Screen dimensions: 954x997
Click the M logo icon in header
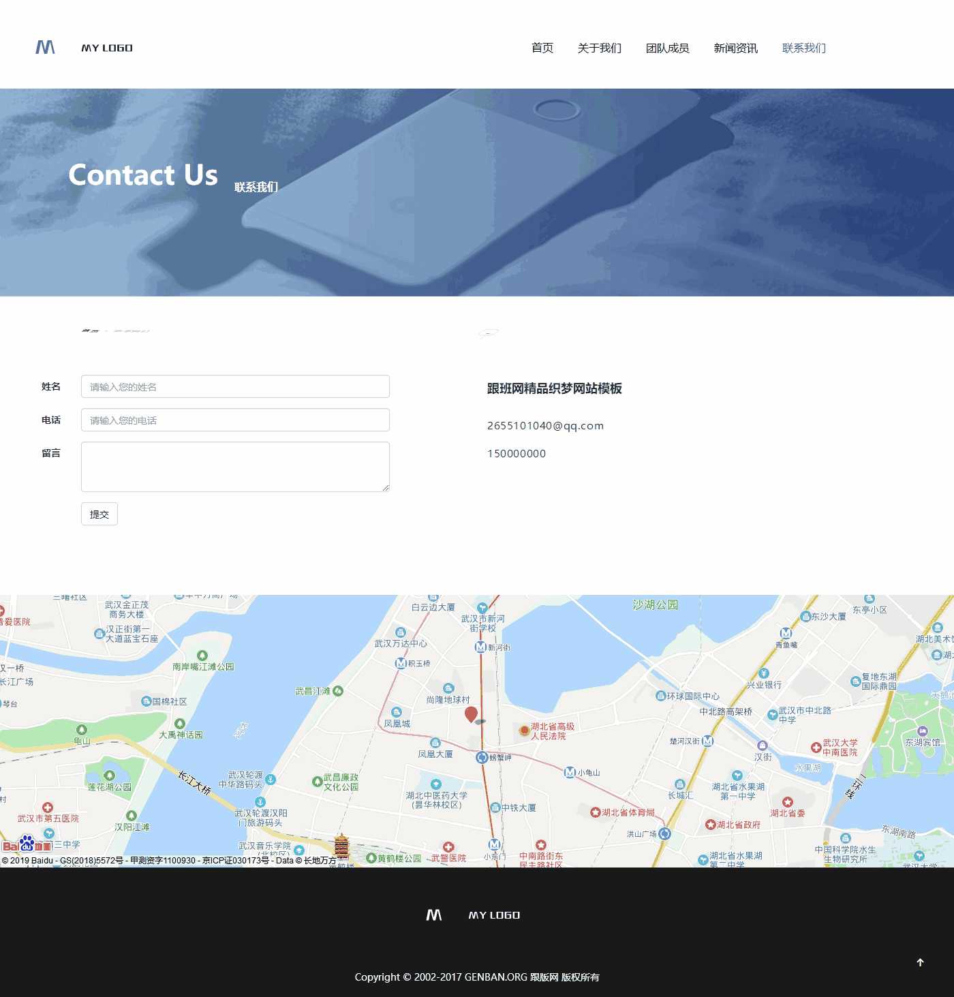[45, 47]
